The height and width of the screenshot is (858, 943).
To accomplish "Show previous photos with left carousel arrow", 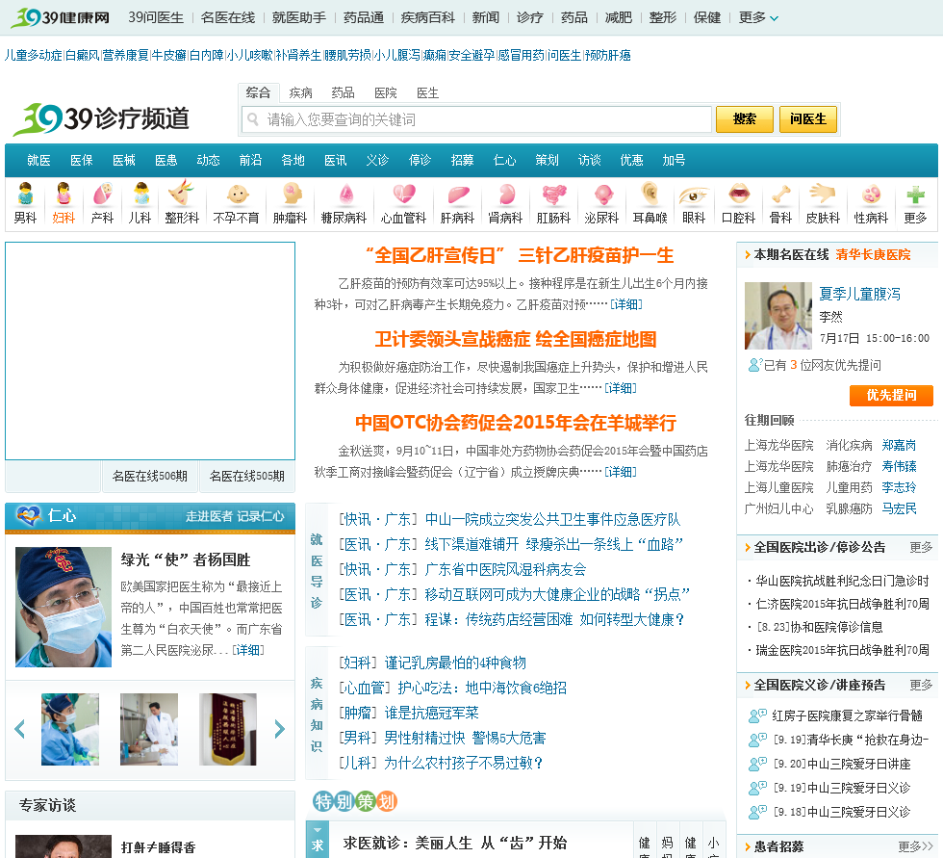I will pos(20,729).
